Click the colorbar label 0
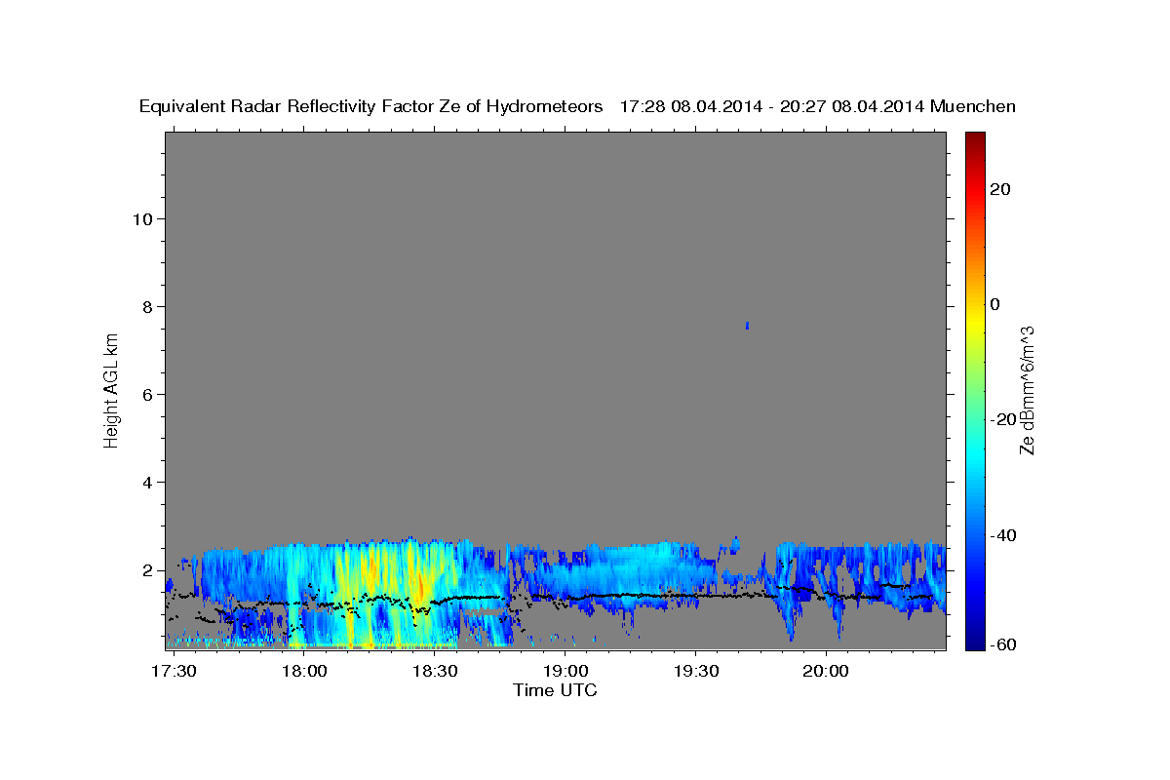This screenshot has height=780, width=1170. (x=994, y=305)
